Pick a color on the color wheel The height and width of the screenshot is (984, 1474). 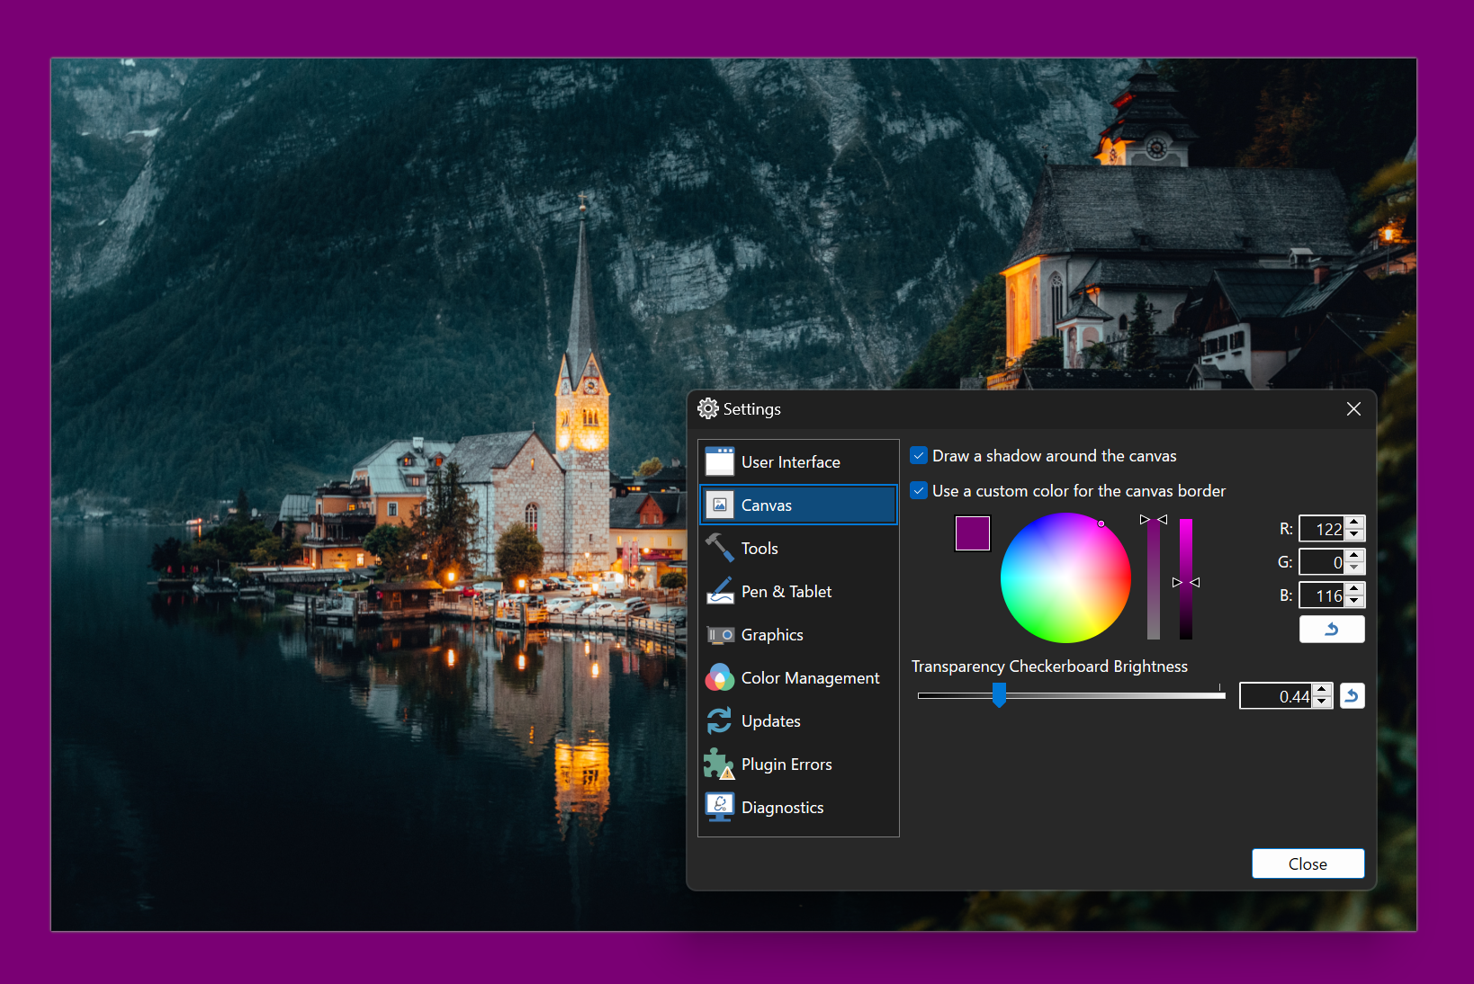(1065, 578)
